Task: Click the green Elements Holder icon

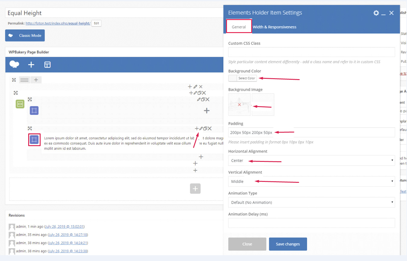Action: 20,104
